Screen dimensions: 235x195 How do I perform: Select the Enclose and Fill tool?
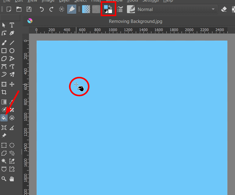pos(12,118)
